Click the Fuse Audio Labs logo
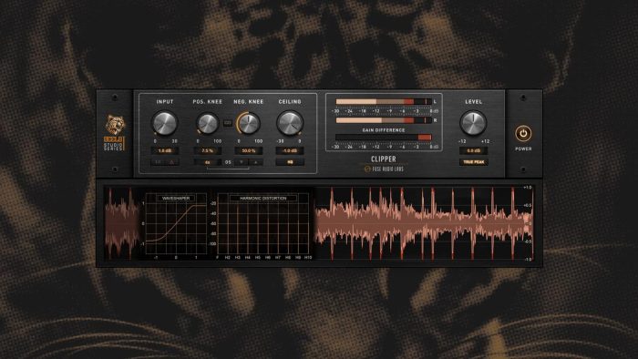 pos(384,169)
